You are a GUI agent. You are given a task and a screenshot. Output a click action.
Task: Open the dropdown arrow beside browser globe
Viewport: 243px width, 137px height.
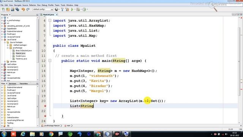click(x=59, y=10)
